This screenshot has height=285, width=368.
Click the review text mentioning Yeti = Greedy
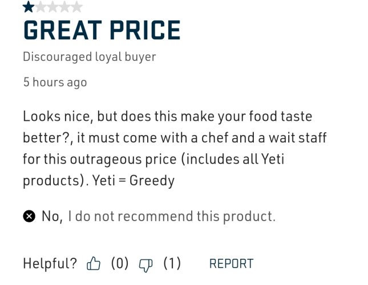click(134, 181)
